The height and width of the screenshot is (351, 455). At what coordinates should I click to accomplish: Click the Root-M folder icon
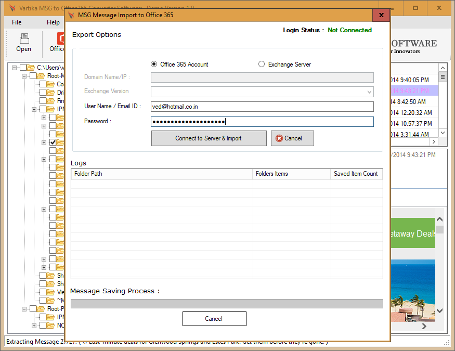tap(41, 76)
